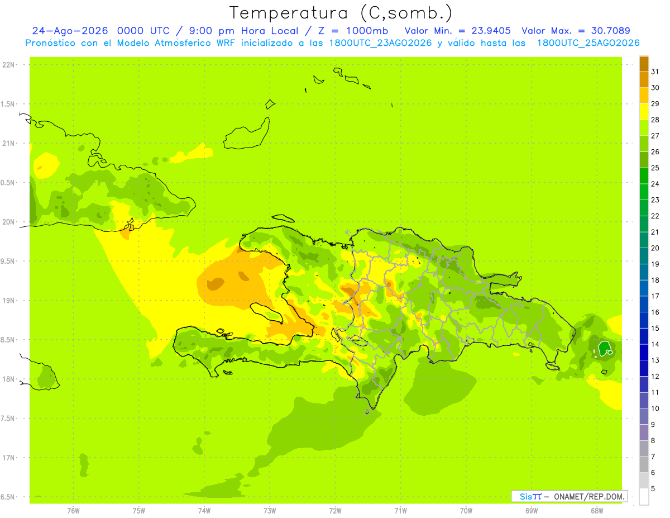The height and width of the screenshot is (518, 670).
Task: Click colorbar value label '10'
Action: (655, 408)
